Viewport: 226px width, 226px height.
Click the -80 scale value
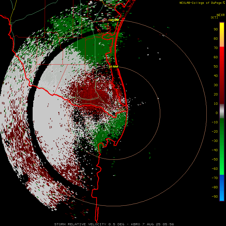pyautogui.click(x=215, y=187)
